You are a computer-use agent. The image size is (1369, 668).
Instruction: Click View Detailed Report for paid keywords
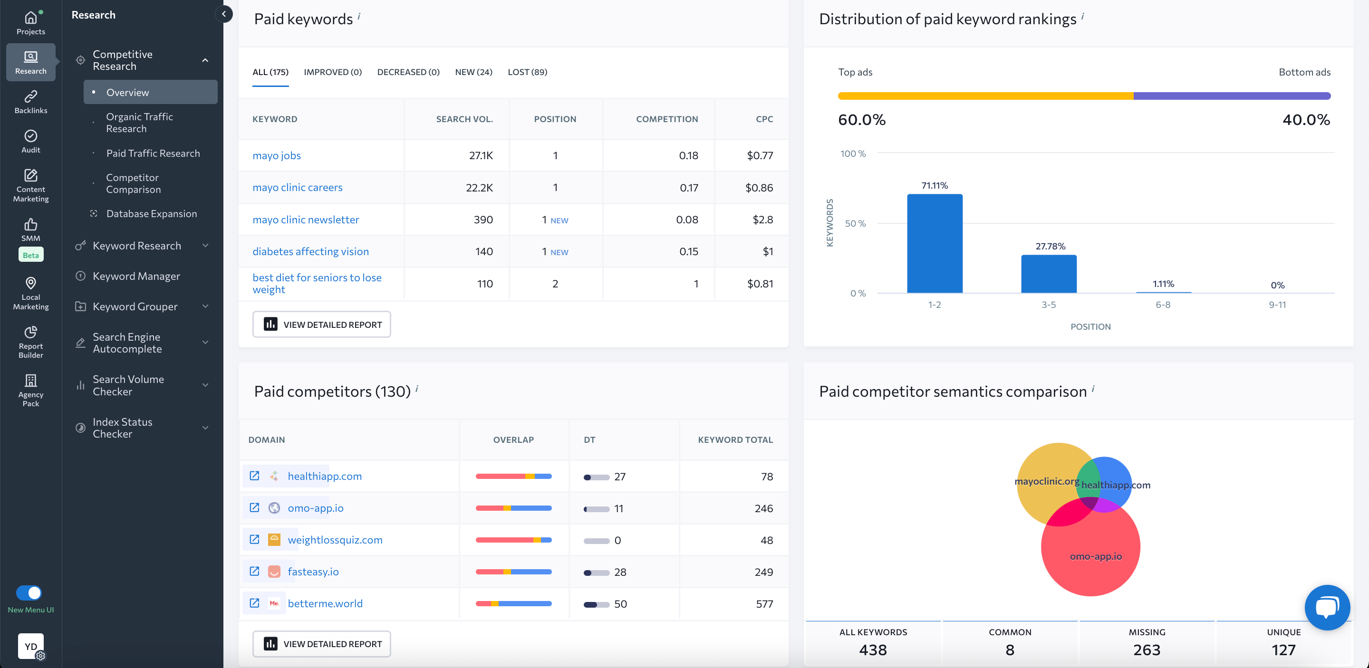point(323,324)
